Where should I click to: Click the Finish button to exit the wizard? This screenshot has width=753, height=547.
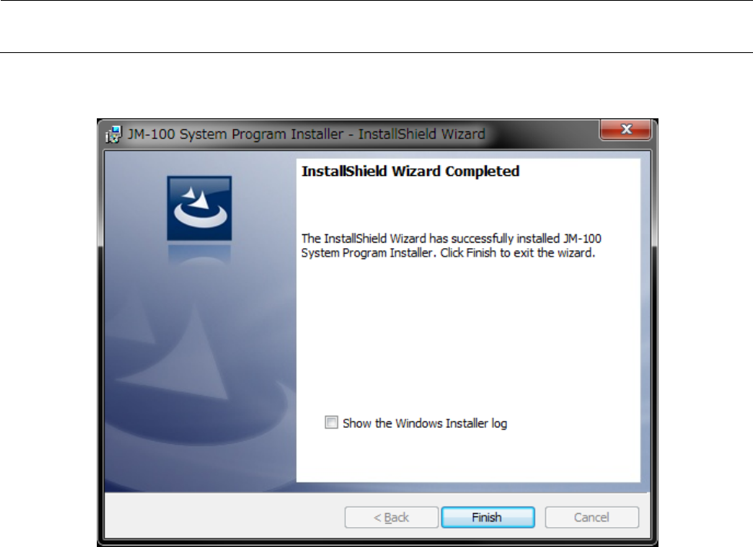(488, 517)
